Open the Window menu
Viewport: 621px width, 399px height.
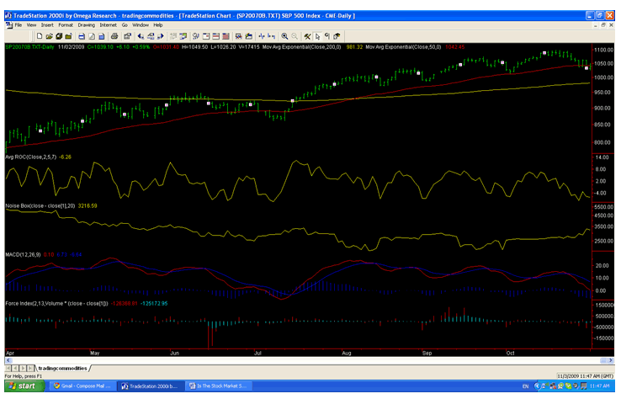click(x=140, y=25)
